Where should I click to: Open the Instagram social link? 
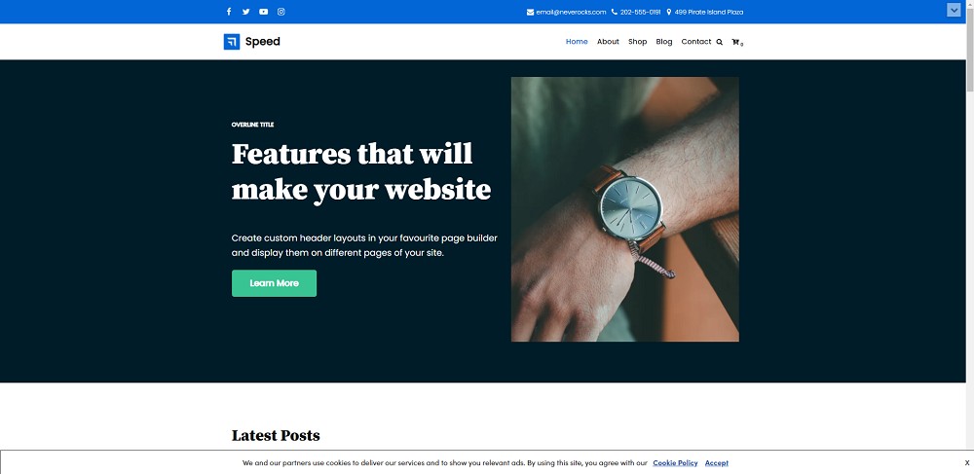[281, 12]
